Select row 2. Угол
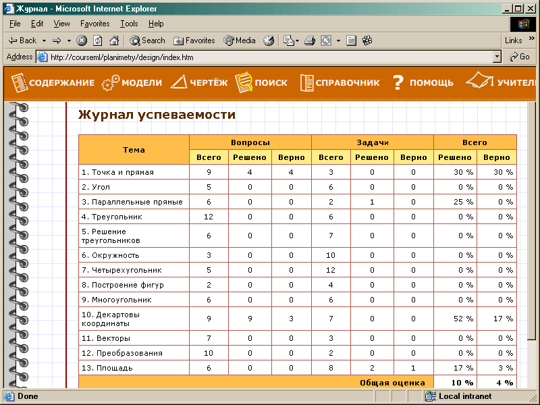The height and width of the screenshot is (405, 540). pyautogui.click(x=298, y=187)
